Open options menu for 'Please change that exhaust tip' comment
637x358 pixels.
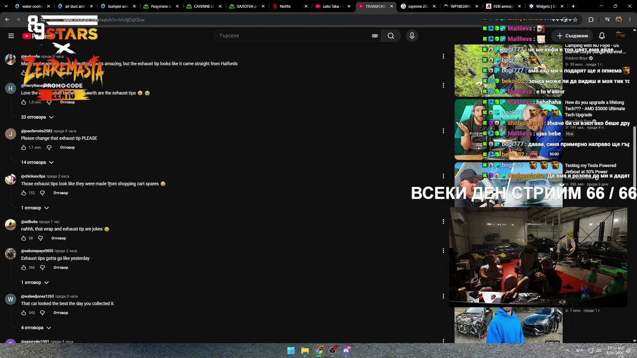coord(443,131)
